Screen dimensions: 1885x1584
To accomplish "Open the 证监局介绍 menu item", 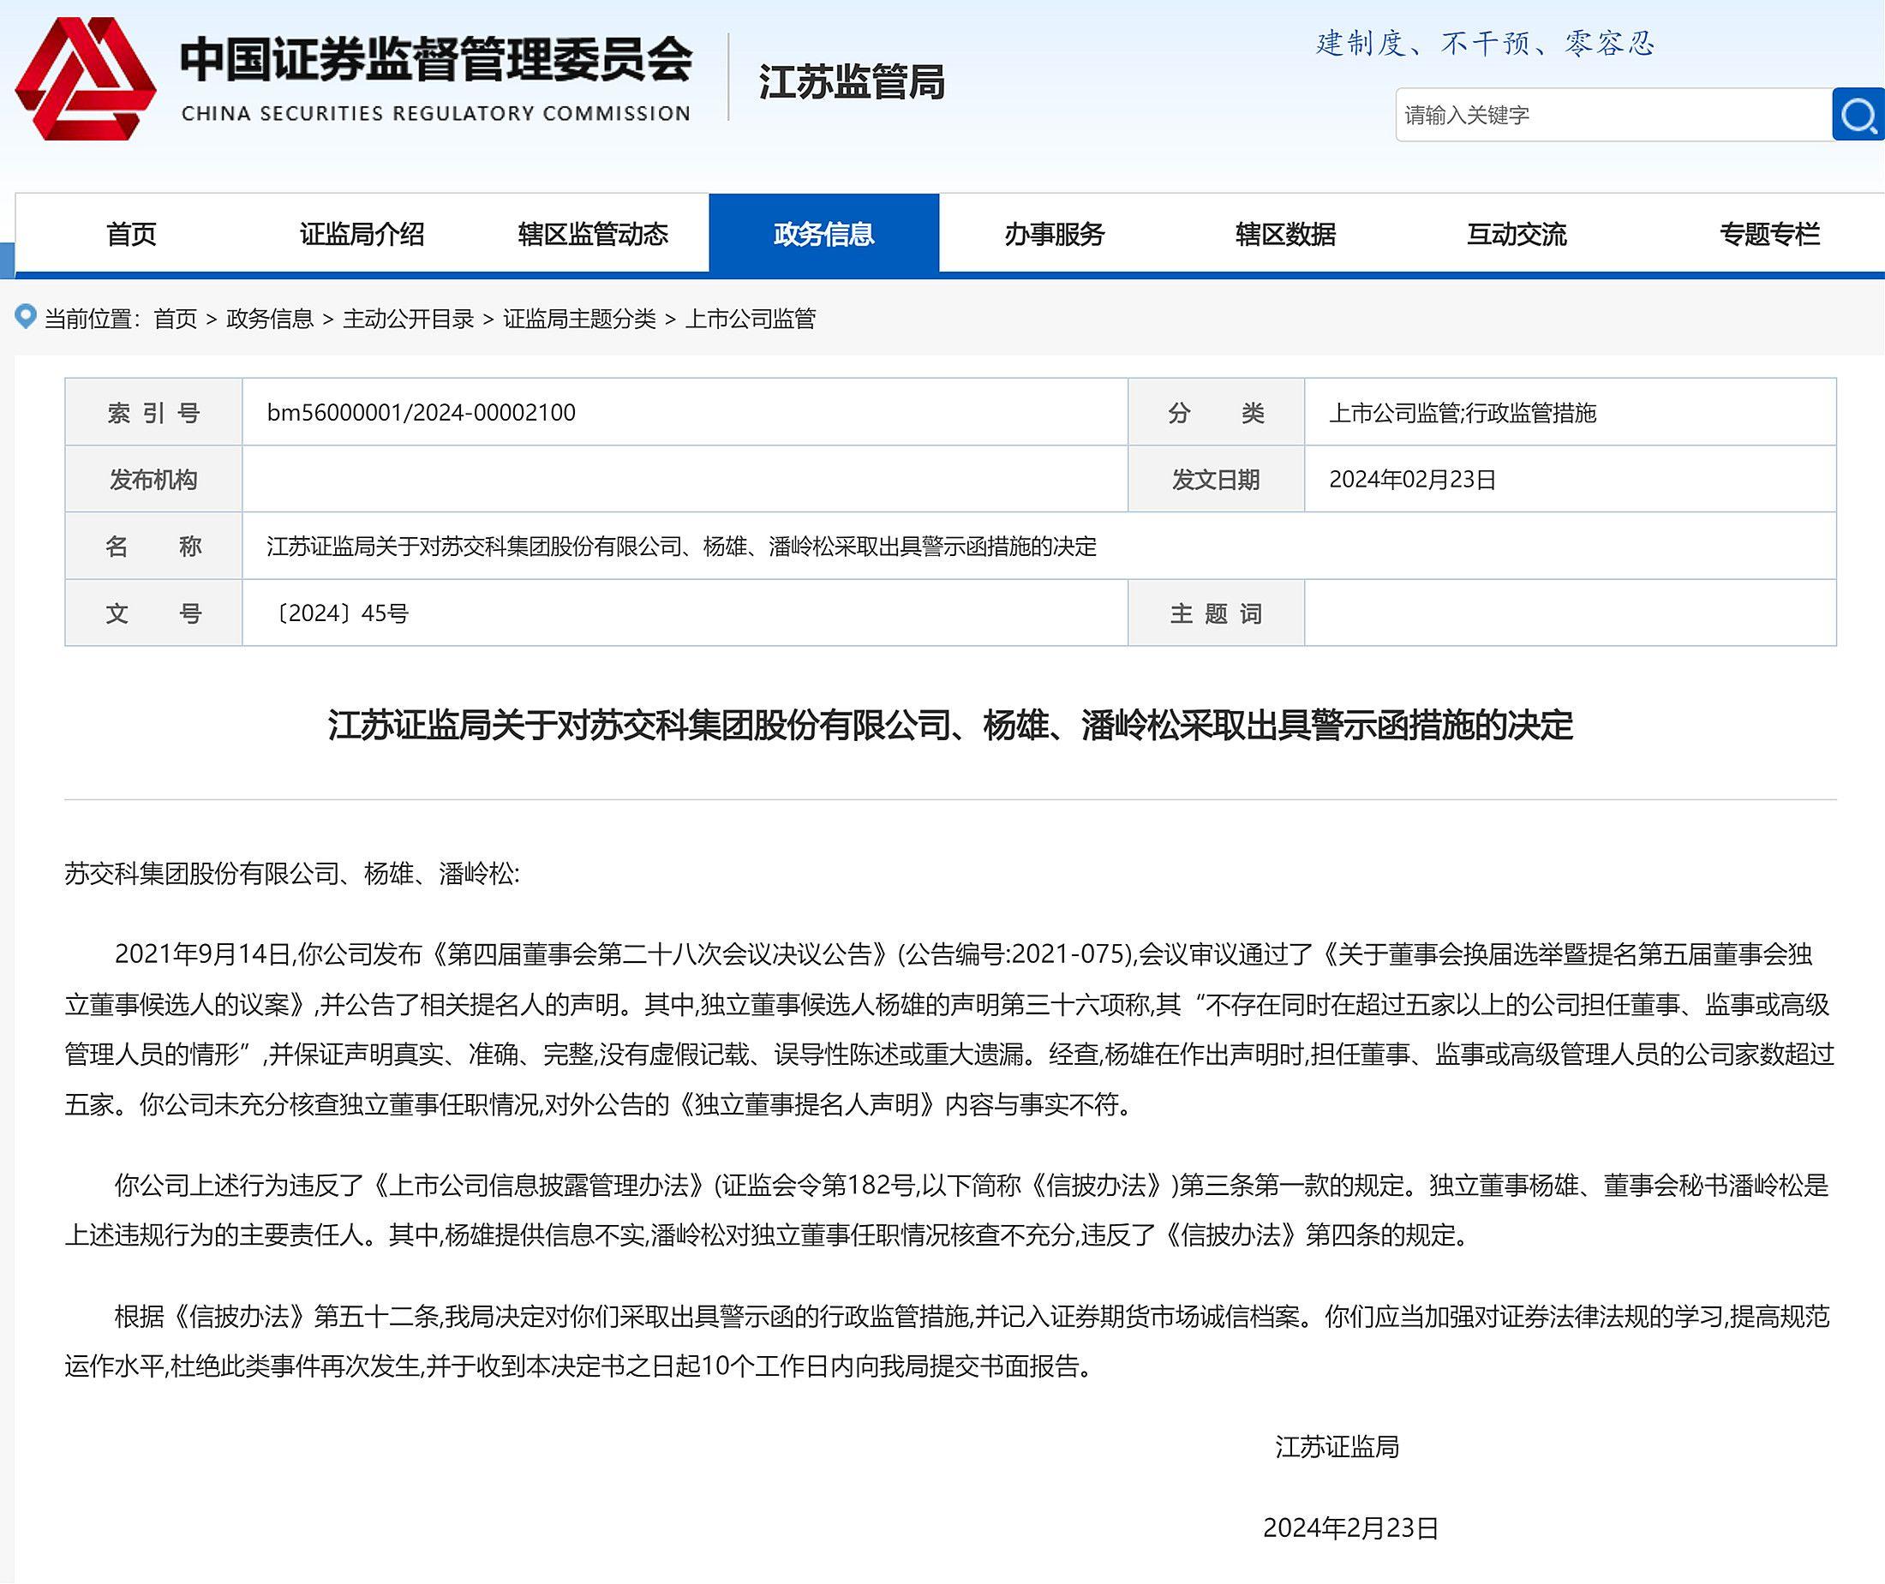I will coord(362,234).
